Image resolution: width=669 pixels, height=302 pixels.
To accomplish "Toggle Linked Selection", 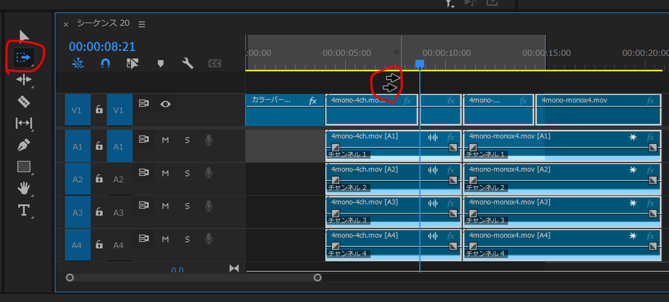I will (x=133, y=64).
